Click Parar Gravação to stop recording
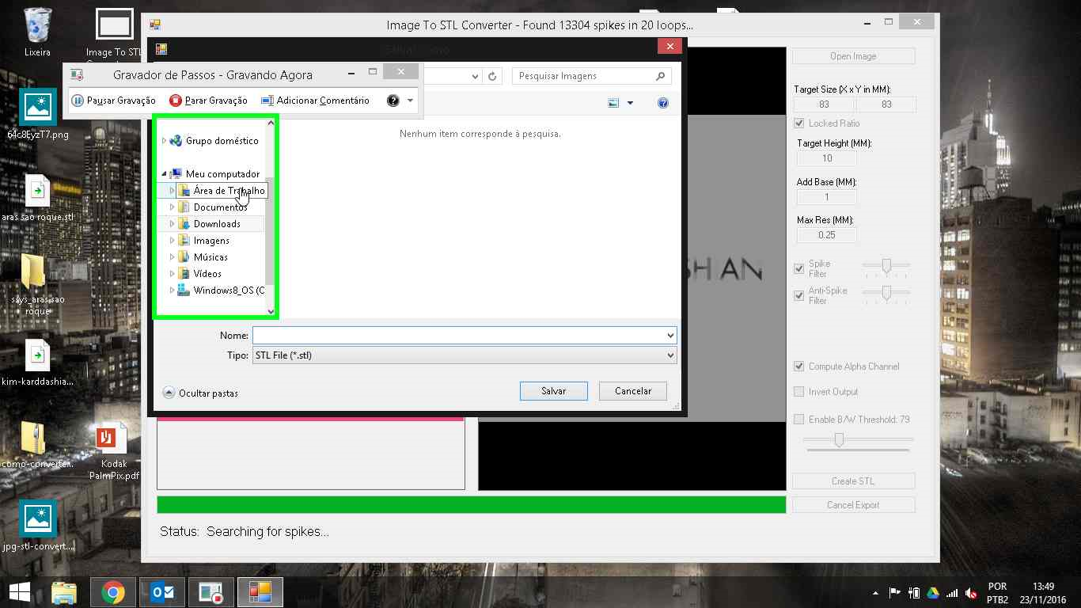The width and height of the screenshot is (1081, 608). (x=209, y=101)
